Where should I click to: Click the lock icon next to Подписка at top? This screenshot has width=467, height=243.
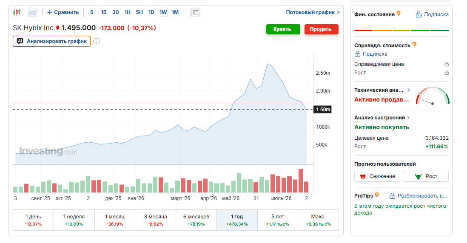pyautogui.click(x=419, y=14)
